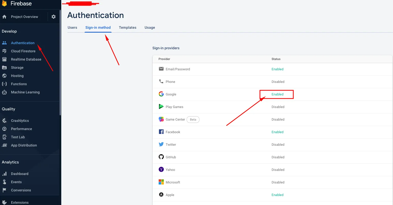
Task: Open Storage in Develop menu
Action: (17, 67)
